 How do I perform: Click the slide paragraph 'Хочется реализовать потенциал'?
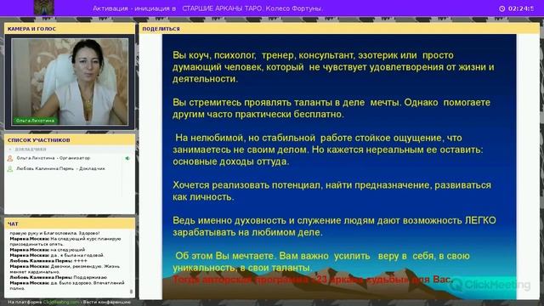click(331, 190)
